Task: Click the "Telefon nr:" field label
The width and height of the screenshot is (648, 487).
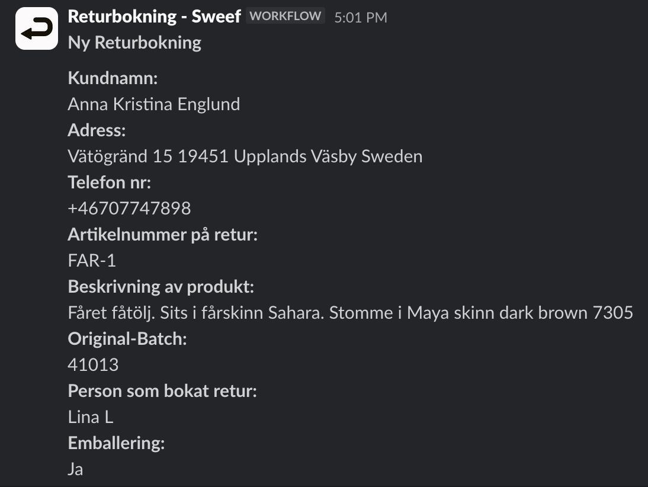Action: [x=110, y=182]
